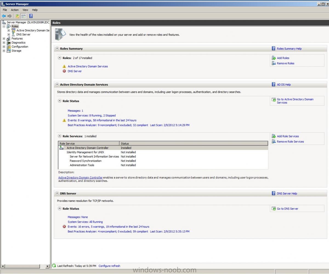
Task: Collapse the DNS Server section chevron
Action: click(57, 193)
